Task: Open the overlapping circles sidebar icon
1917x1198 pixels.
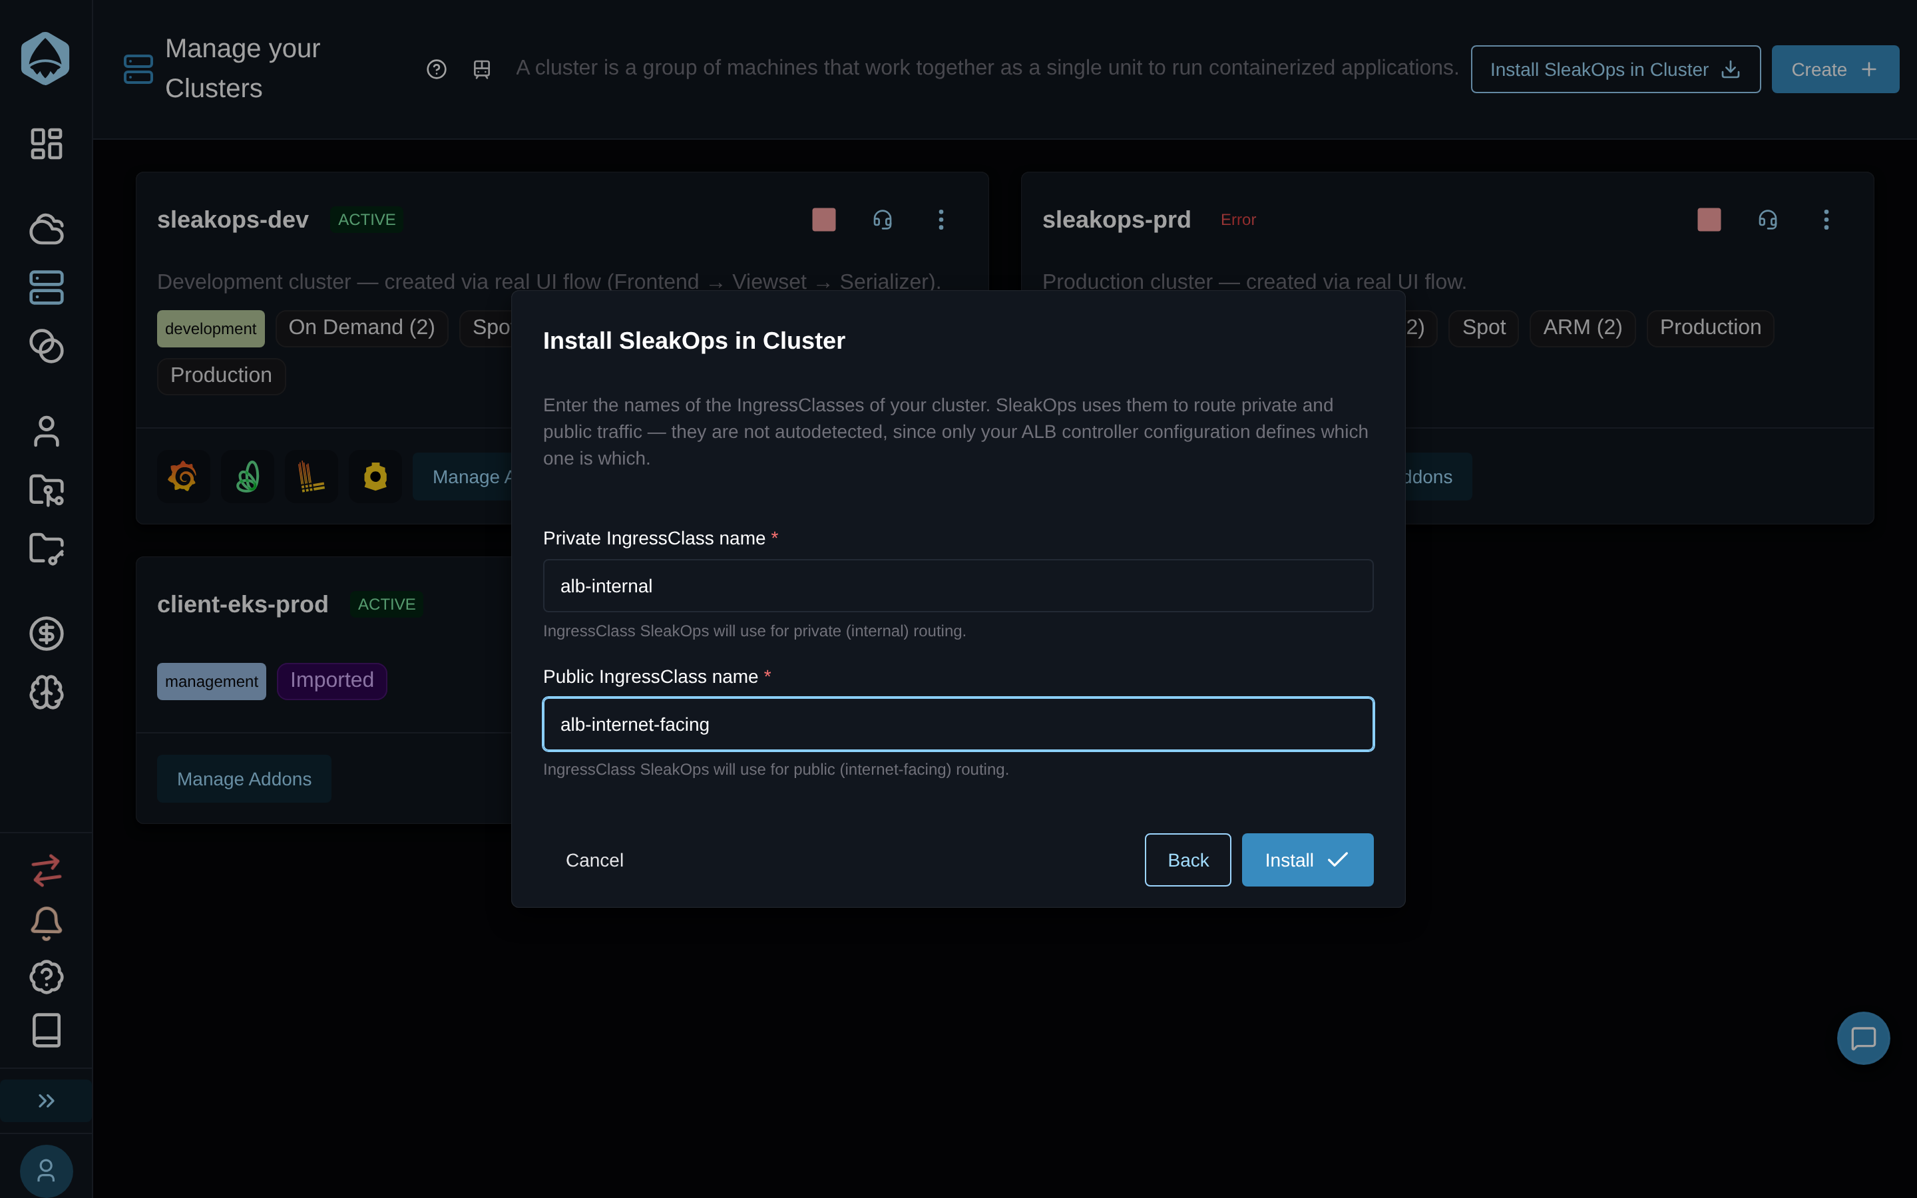Action: [46, 346]
